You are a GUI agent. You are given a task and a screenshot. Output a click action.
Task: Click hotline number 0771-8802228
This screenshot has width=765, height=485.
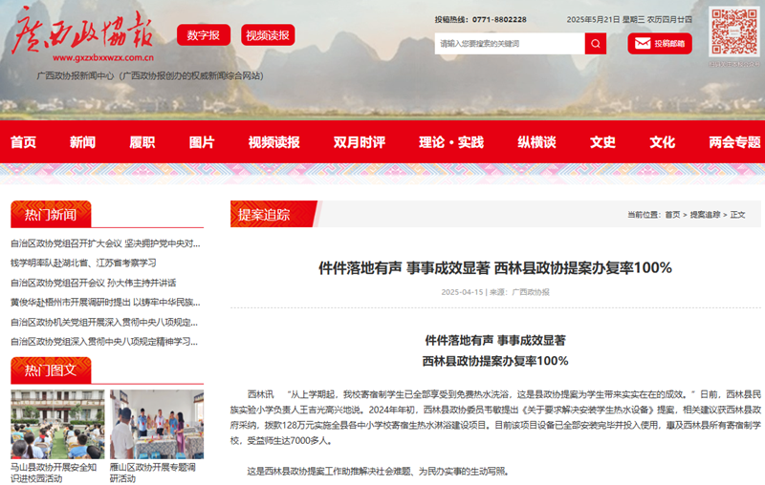pyautogui.click(x=499, y=19)
